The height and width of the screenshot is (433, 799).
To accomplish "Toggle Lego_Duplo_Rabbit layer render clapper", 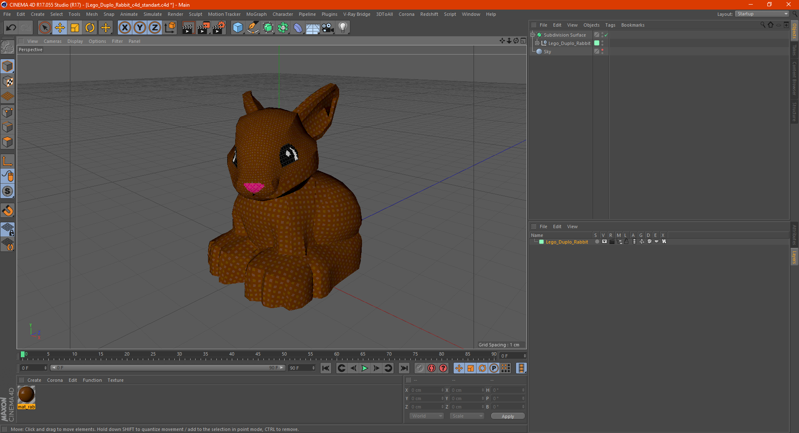I will [x=612, y=241].
